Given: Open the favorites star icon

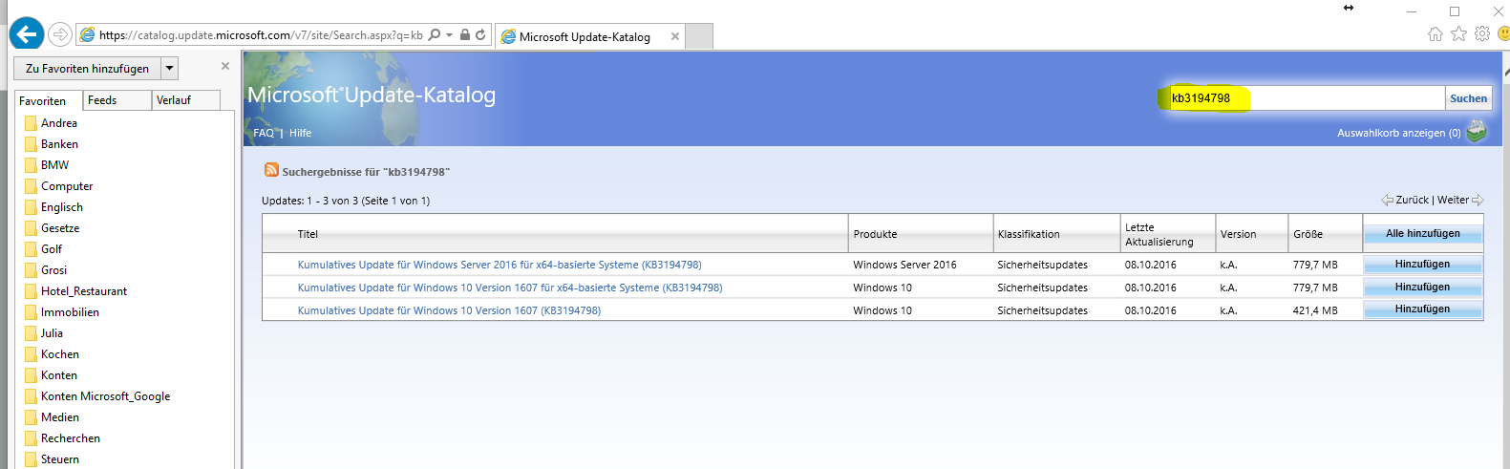Looking at the screenshot, I should coord(1458,34).
